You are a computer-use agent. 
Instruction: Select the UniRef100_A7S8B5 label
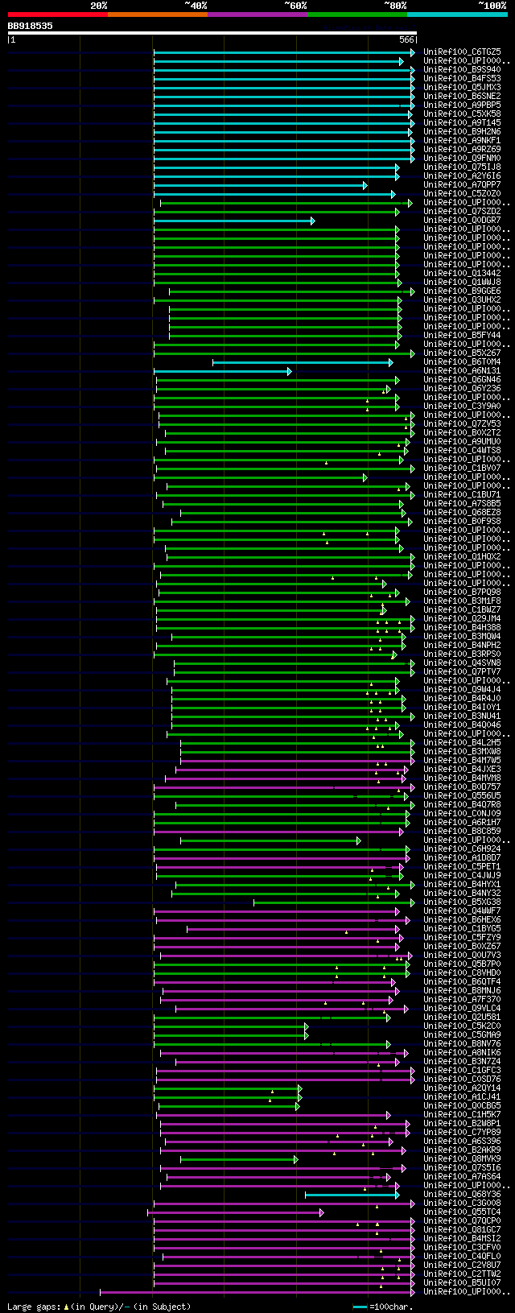(462, 503)
